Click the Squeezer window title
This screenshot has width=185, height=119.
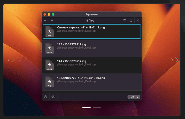pos(92,14)
